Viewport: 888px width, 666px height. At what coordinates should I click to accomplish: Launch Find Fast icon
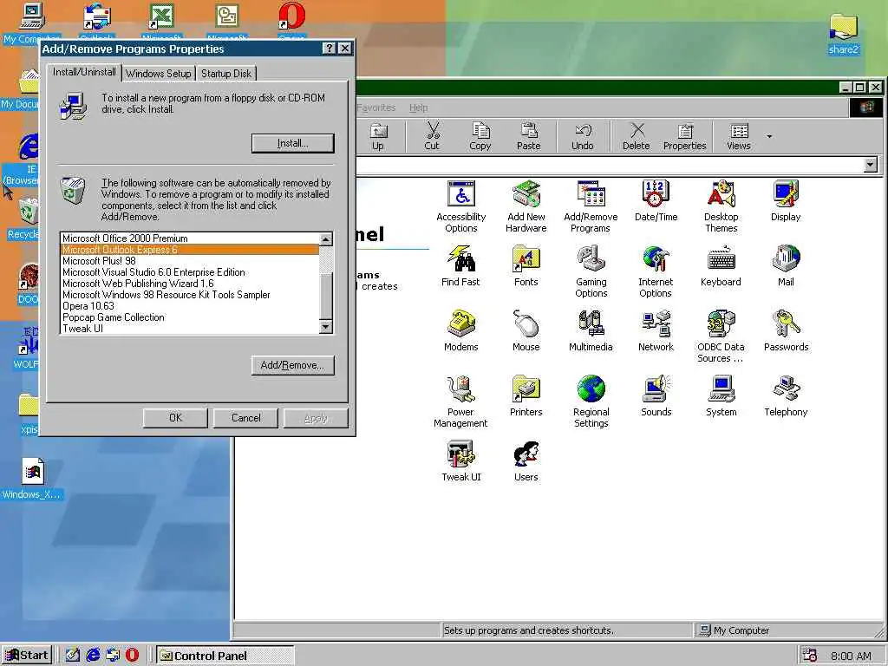(x=460, y=266)
